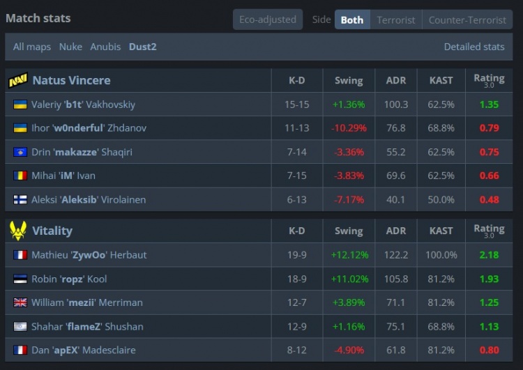
Task: Select the Terrorist side filter
Action: [x=396, y=20]
